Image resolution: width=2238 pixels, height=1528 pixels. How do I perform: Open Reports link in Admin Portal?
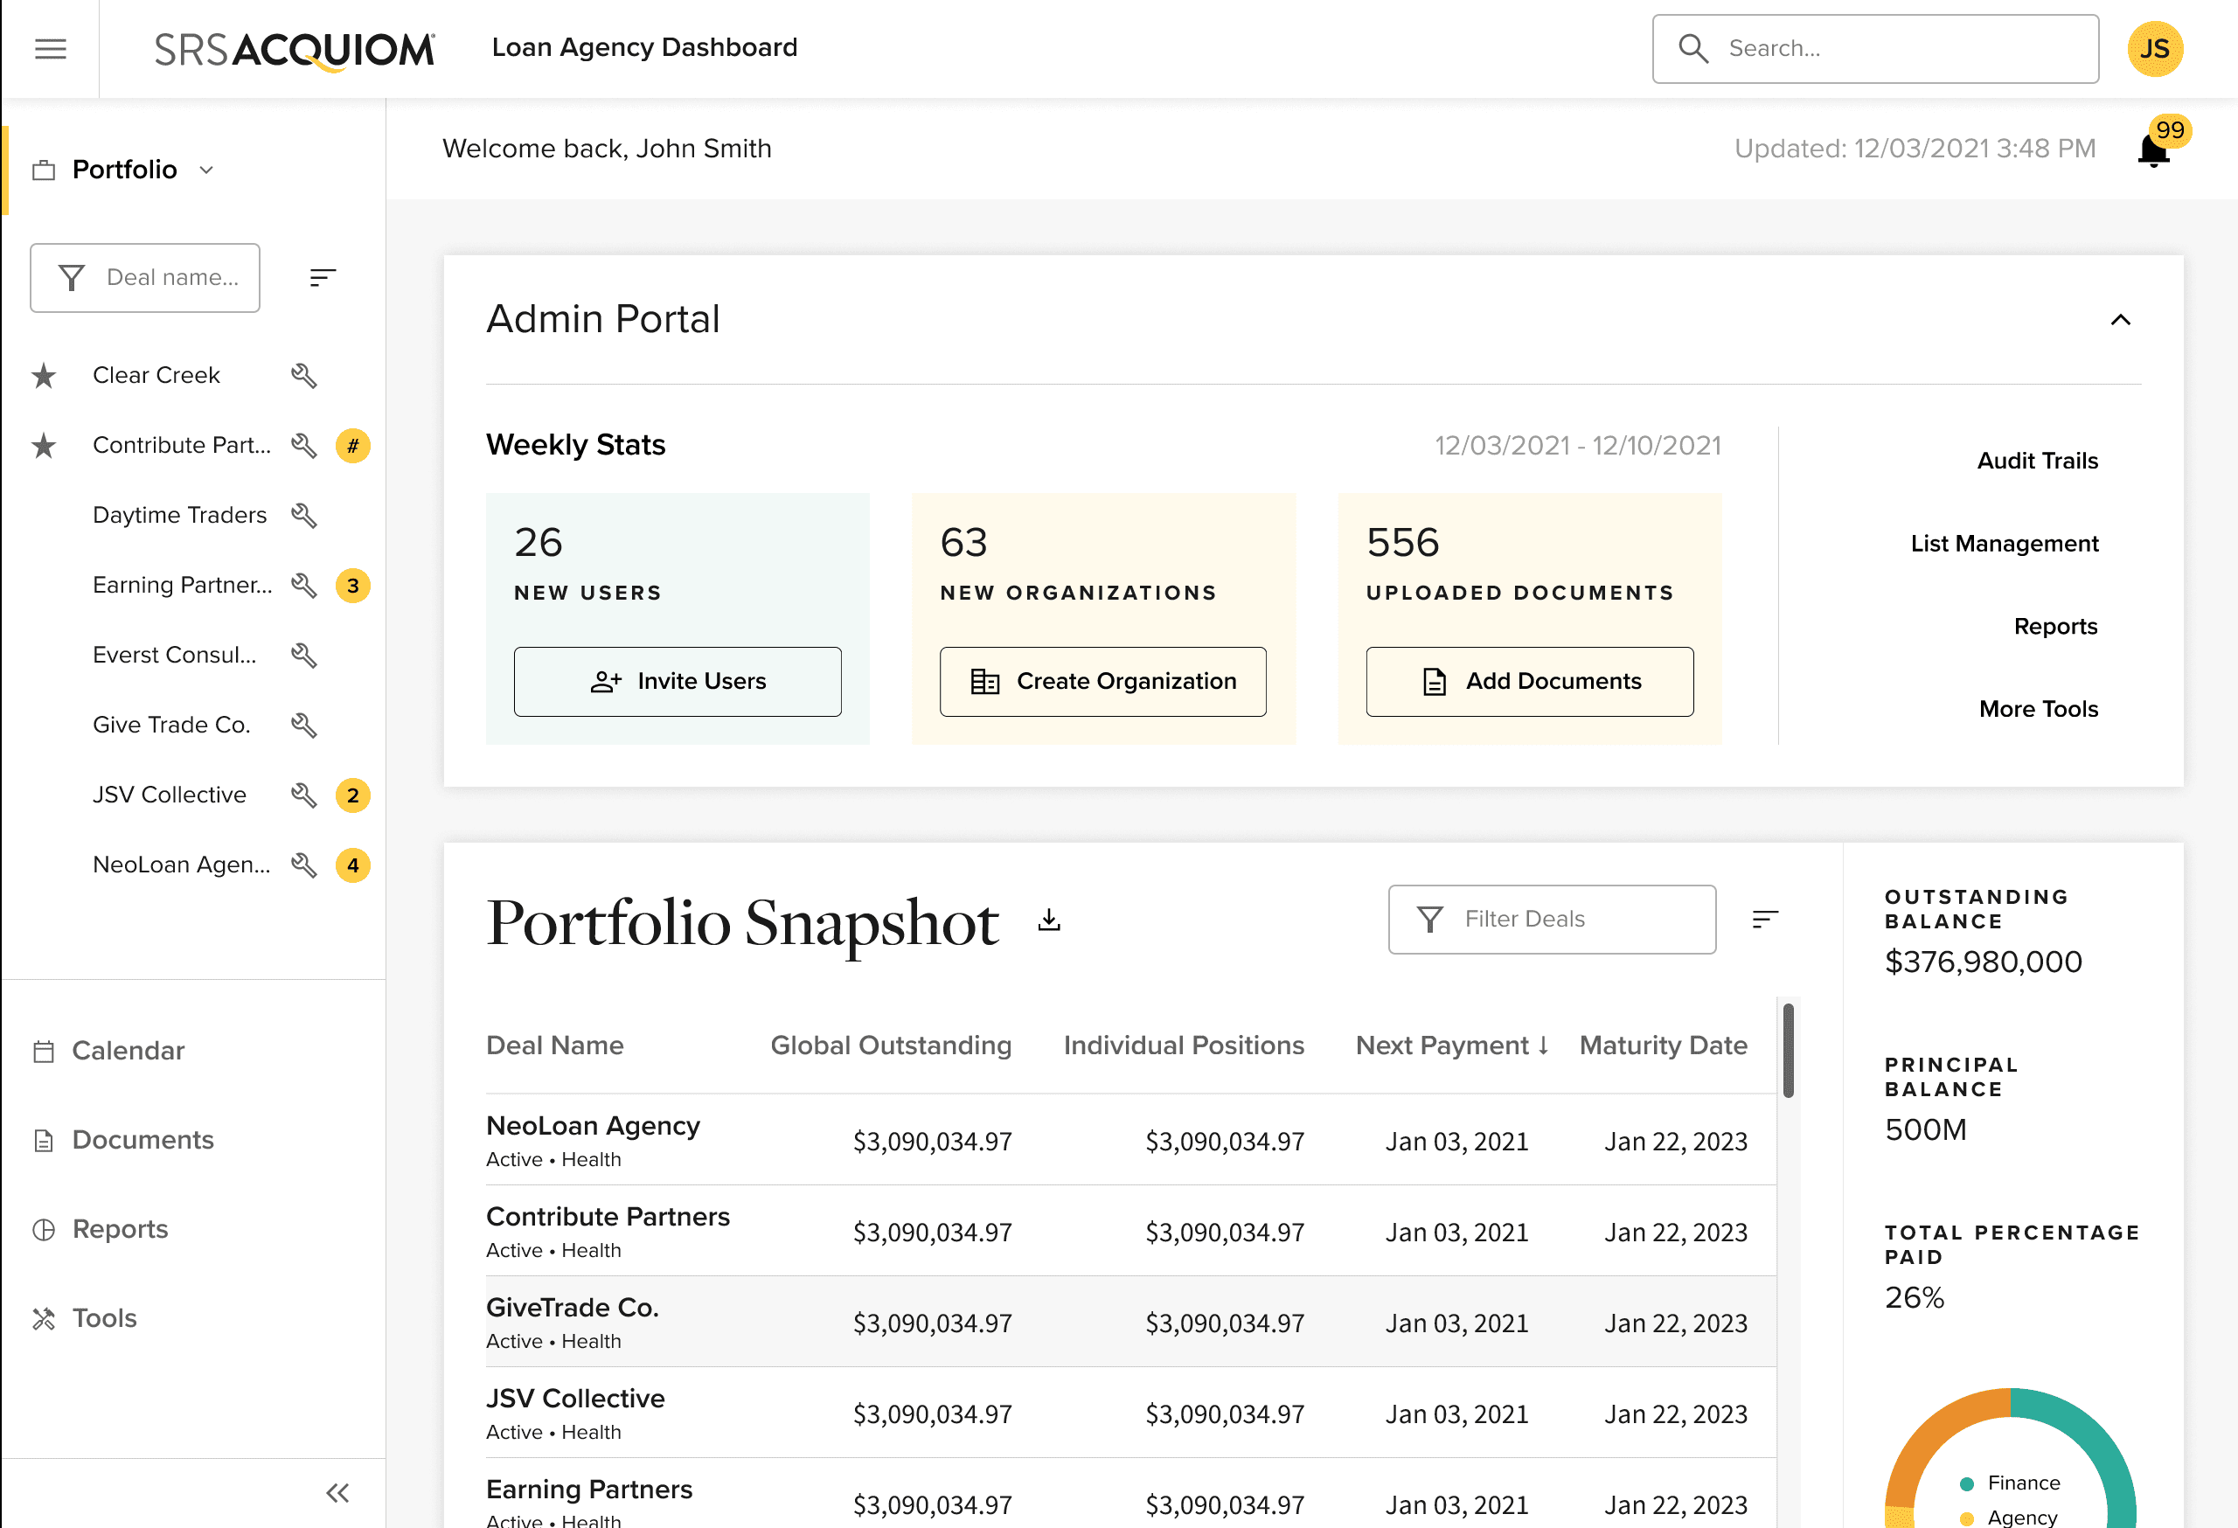(x=2056, y=627)
